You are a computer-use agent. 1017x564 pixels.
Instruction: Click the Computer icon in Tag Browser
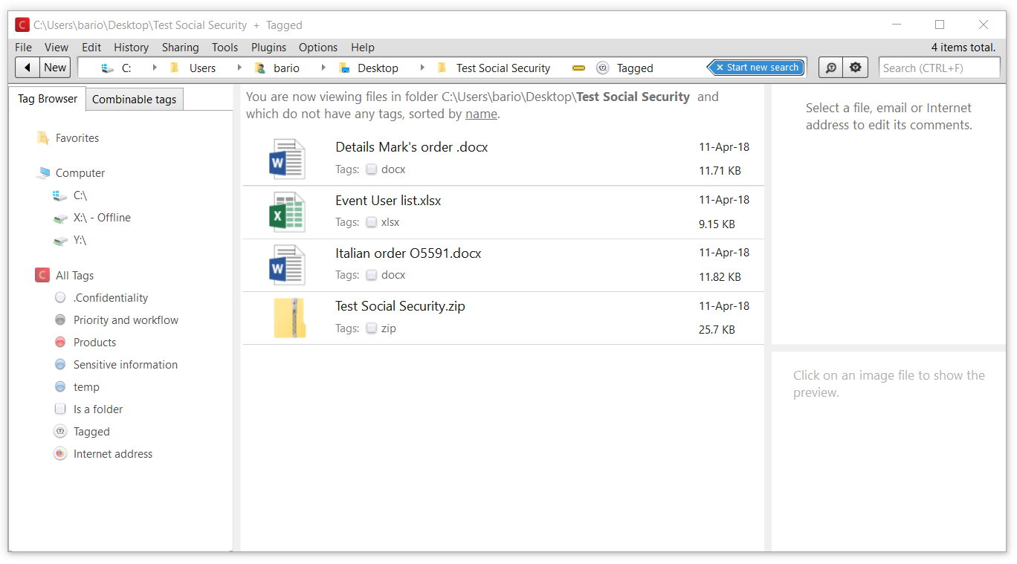(x=42, y=173)
